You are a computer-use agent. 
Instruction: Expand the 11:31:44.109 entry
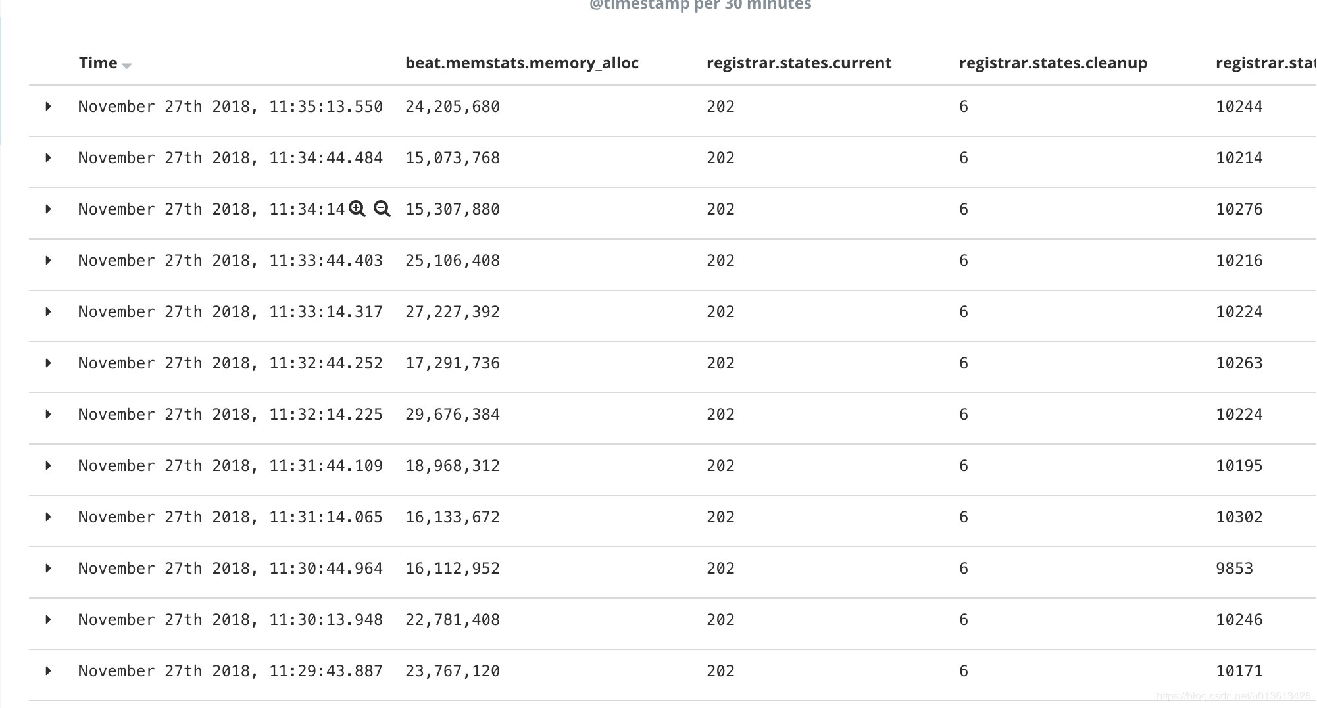[x=48, y=466]
